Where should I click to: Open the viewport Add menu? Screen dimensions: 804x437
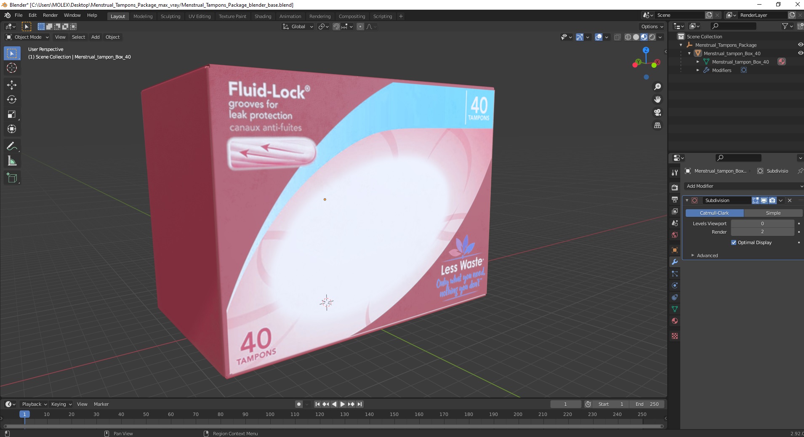coord(96,37)
